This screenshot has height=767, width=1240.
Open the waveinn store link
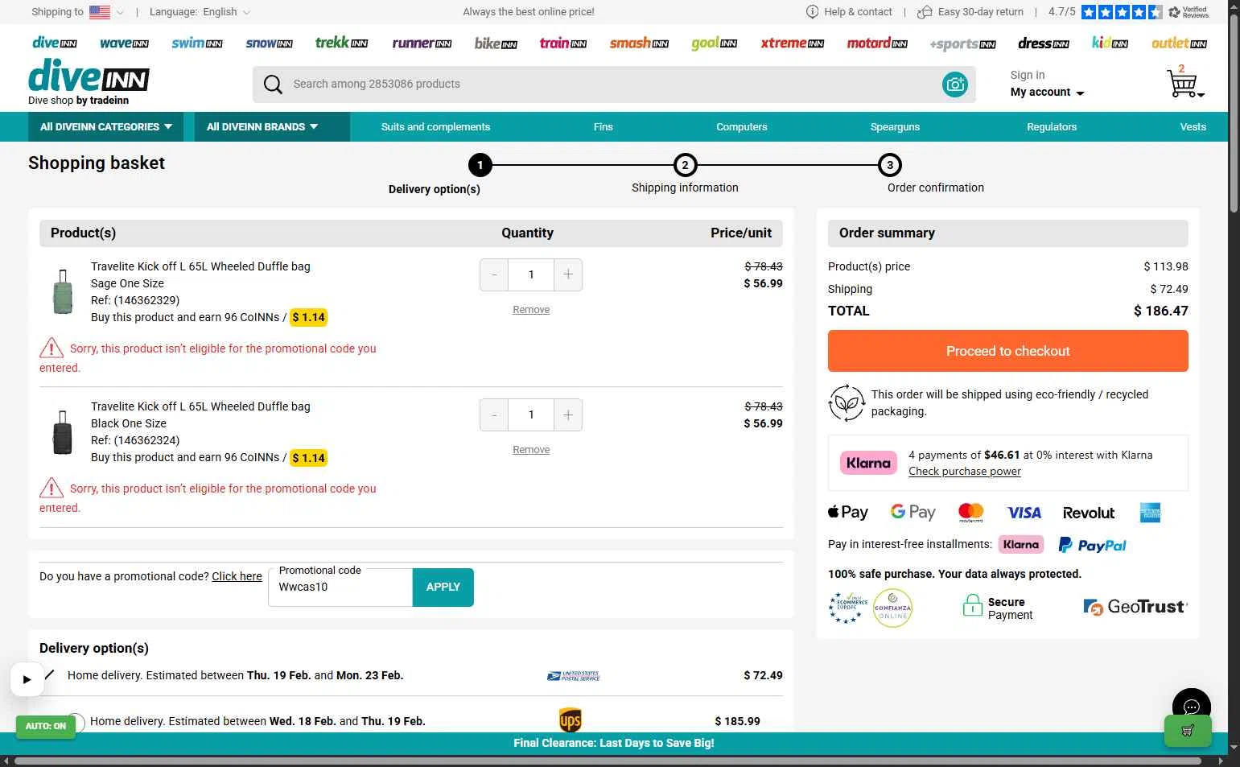click(x=124, y=43)
